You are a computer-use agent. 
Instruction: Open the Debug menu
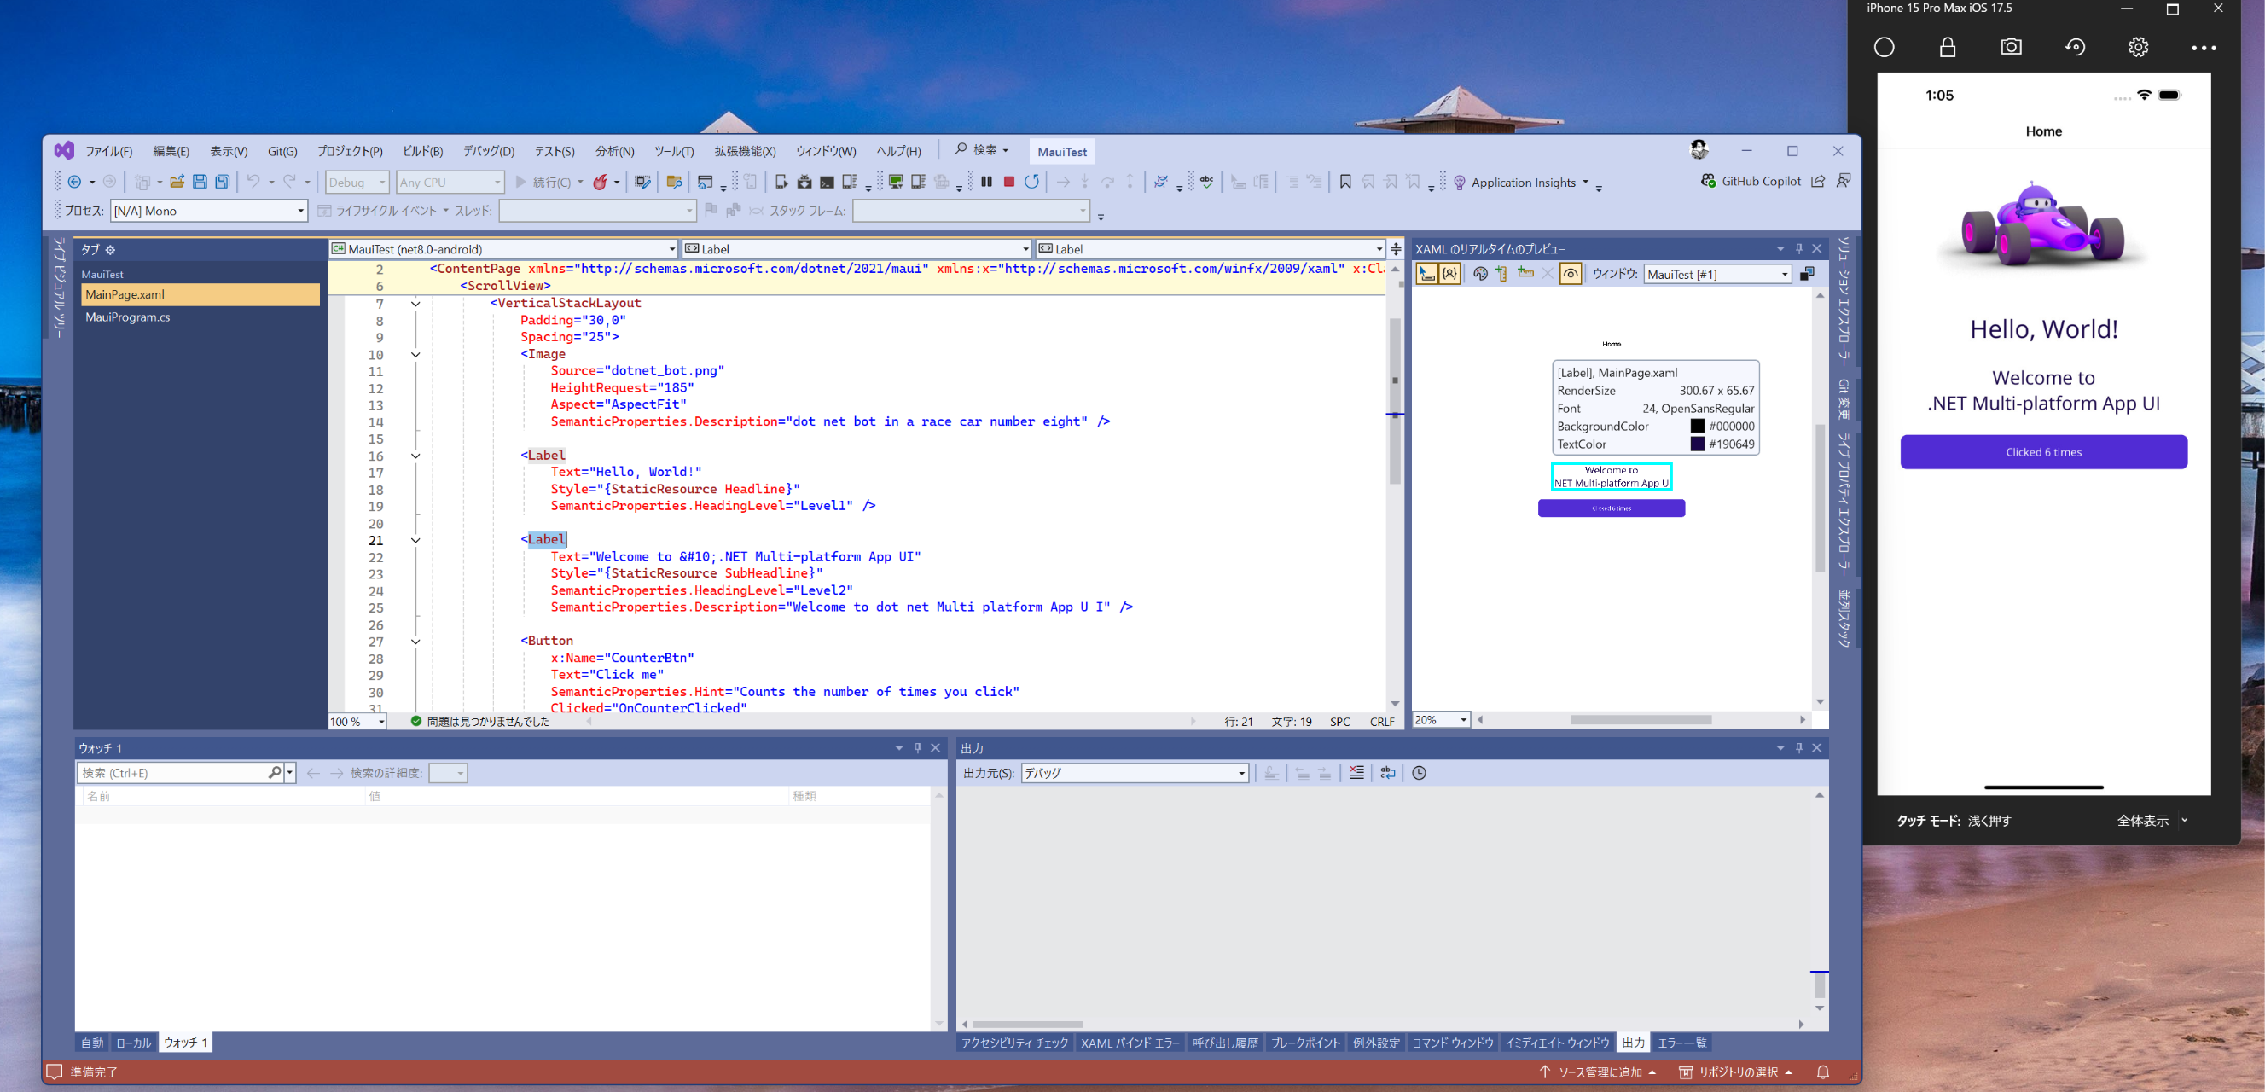click(488, 151)
